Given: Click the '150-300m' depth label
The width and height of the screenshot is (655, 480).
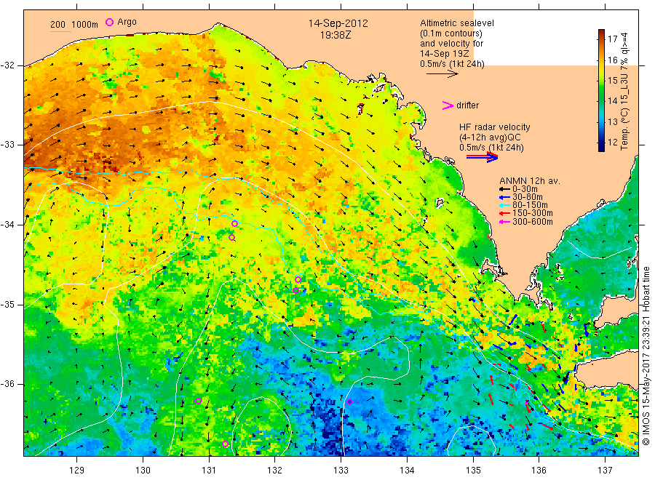Looking at the screenshot, I should (533, 213).
